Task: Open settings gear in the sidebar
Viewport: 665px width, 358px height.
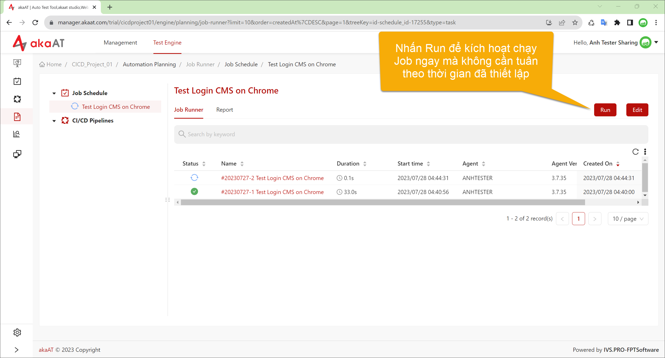Action: click(17, 332)
